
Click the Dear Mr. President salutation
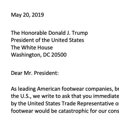pyautogui.click(x=35, y=73)
